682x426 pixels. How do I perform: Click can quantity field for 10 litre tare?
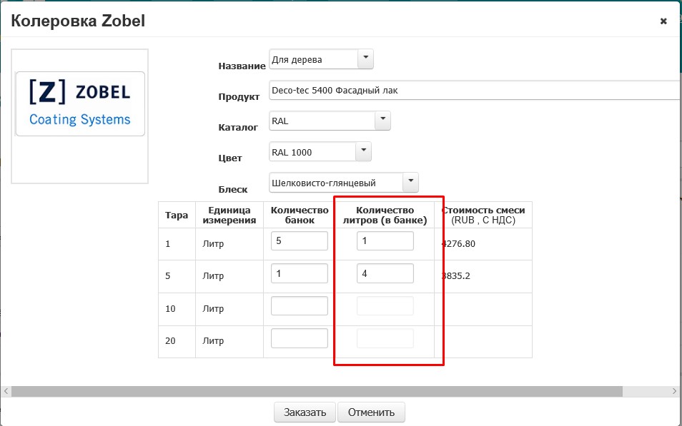(299, 306)
